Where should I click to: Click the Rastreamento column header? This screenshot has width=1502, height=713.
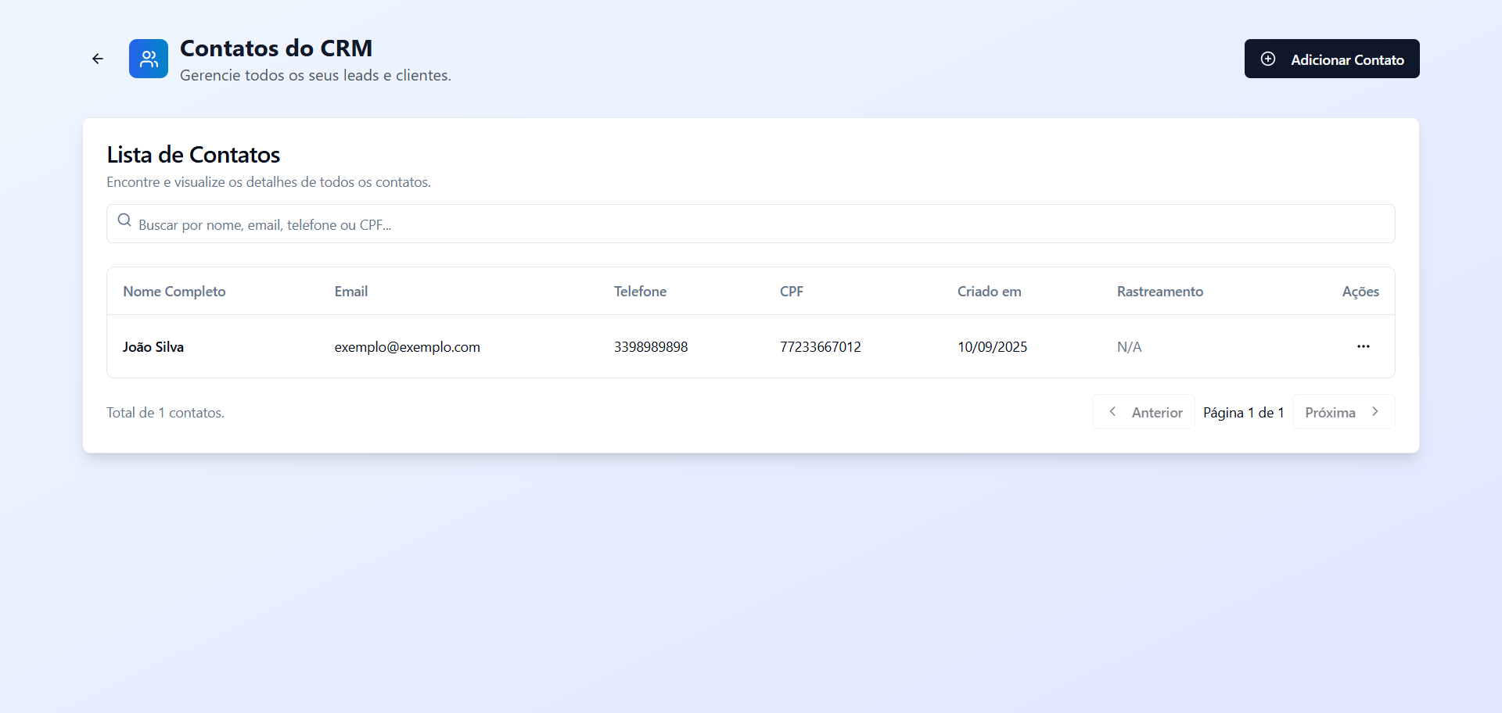(x=1159, y=292)
